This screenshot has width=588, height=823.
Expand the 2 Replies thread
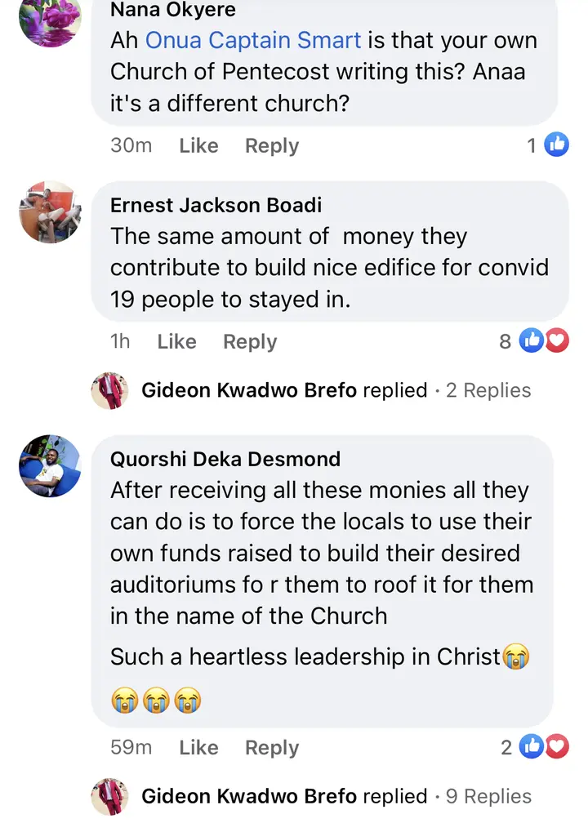[488, 390]
